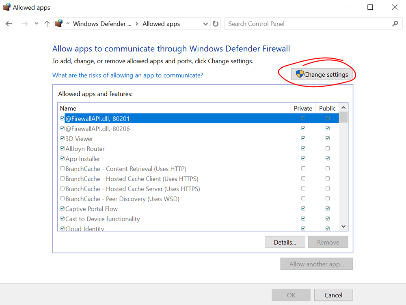Expand the hidden breadcrumb path chevrons
This screenshot has width=406, height=305.
(68, 24)
